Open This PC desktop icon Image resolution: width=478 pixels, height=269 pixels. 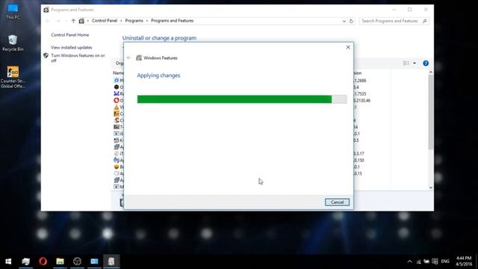click(x=13, y=12)
